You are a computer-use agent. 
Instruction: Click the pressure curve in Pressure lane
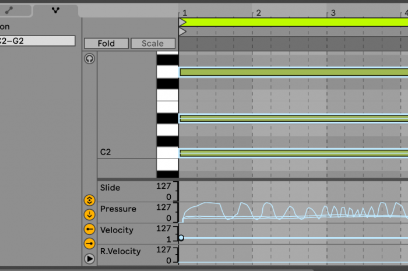294,211
